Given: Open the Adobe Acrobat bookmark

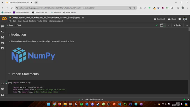Looking at the screenshot, I should tap(70, 13).
